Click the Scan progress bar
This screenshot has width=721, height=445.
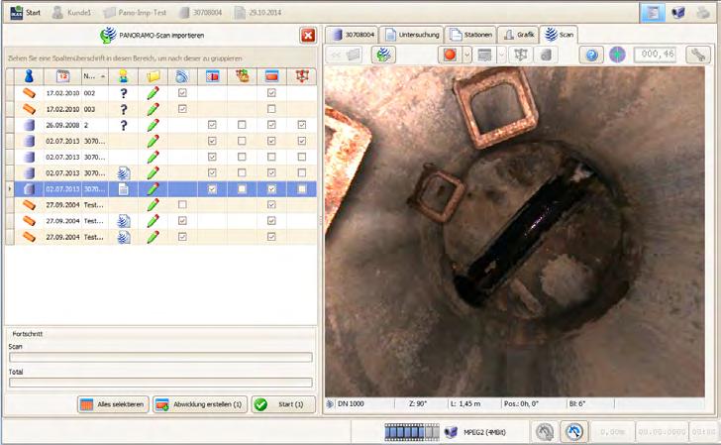[160, 357]
